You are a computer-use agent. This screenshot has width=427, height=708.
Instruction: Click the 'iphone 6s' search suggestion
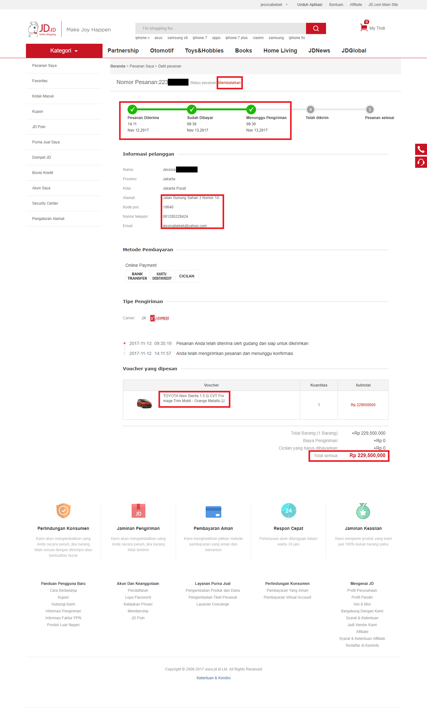click(297, 38)
